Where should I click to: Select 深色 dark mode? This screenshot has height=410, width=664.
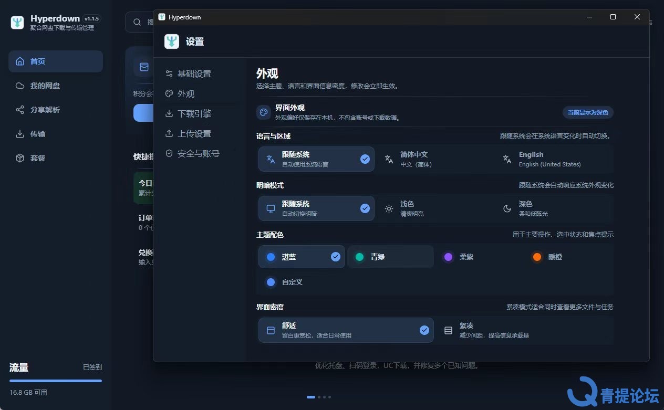[554, 208]
